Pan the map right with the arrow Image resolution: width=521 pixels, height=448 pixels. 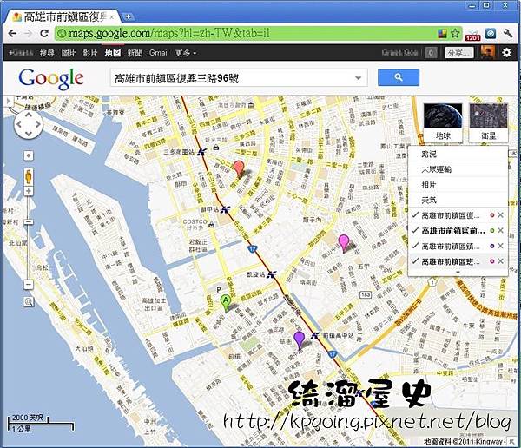coord(38,124)
